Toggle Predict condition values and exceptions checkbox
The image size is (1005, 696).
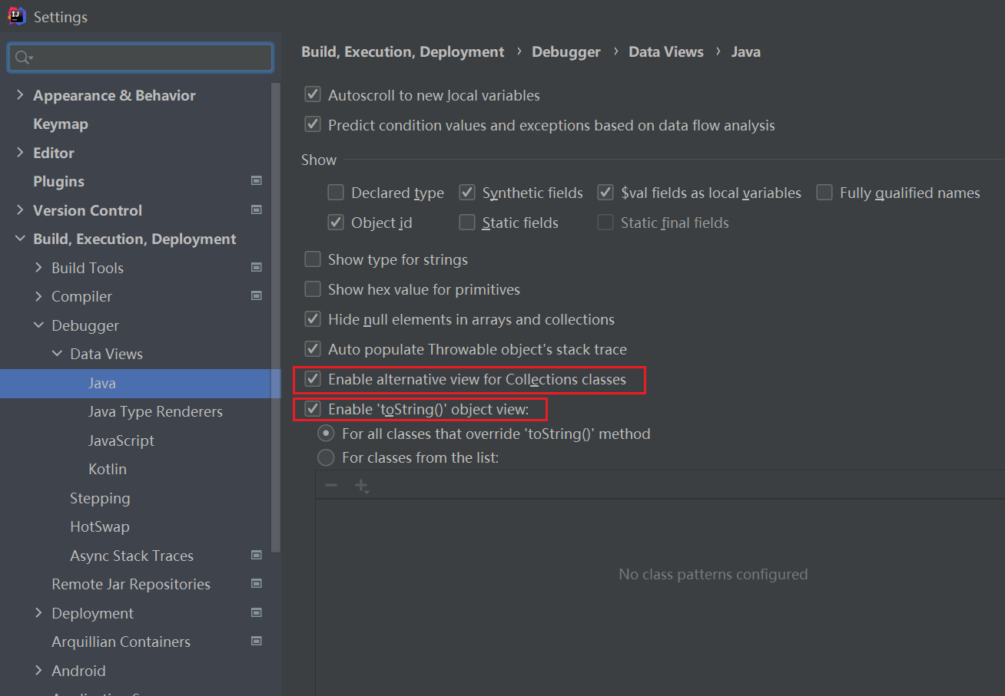coord(313,125)
